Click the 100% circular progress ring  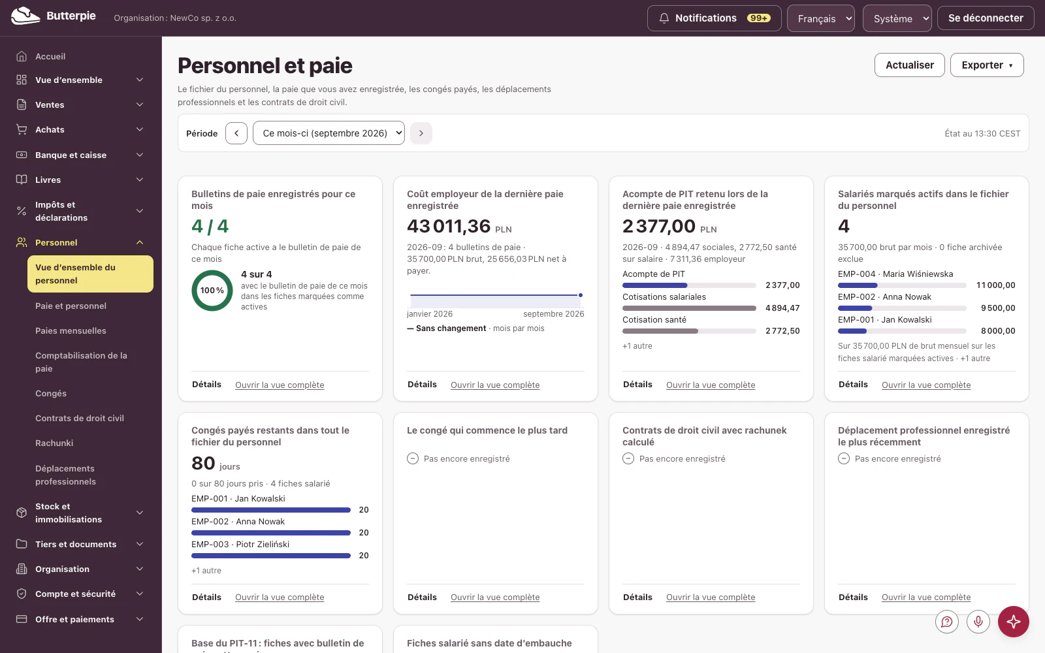pos(212,291)
